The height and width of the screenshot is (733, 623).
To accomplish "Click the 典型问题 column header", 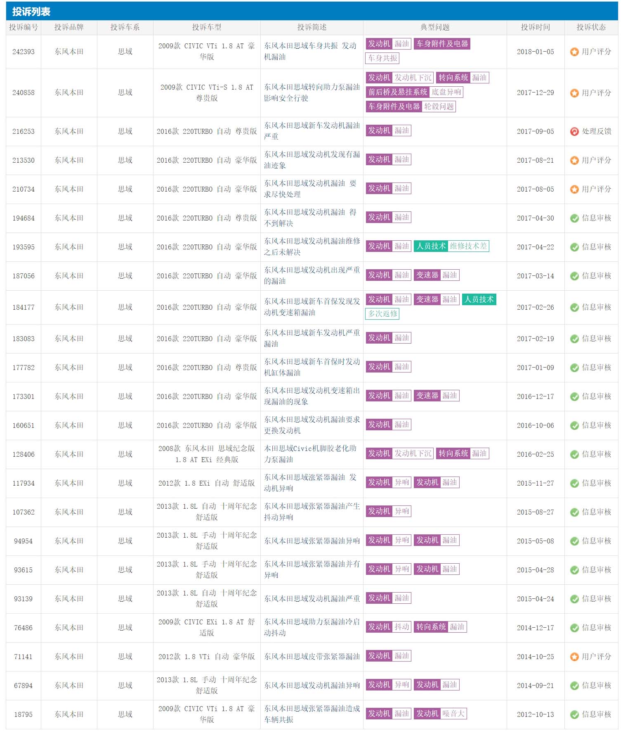I will tap(435, 28).
